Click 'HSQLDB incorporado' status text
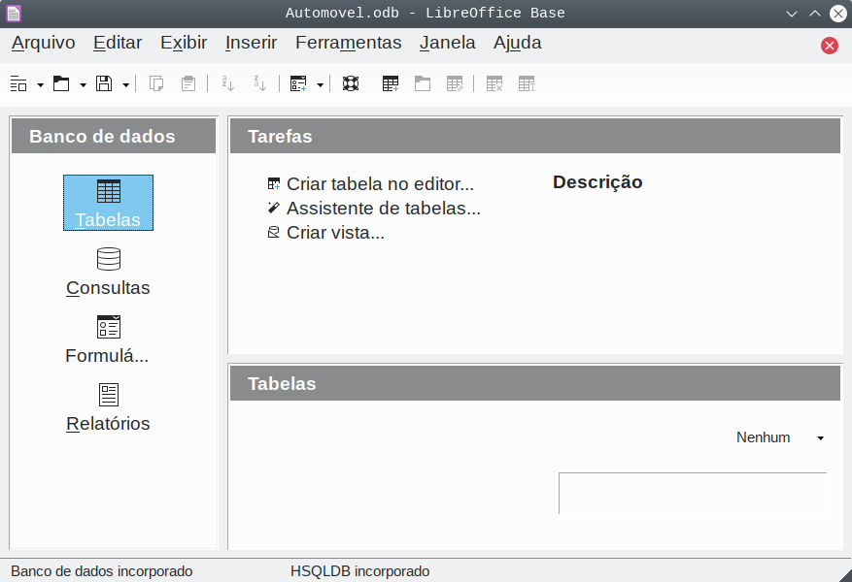Image resolution: width=852 pixels, height=582 pixels. 359,571
